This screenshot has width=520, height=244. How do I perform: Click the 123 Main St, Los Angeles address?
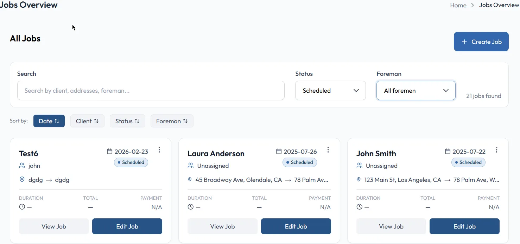click(x=403, y=180)
